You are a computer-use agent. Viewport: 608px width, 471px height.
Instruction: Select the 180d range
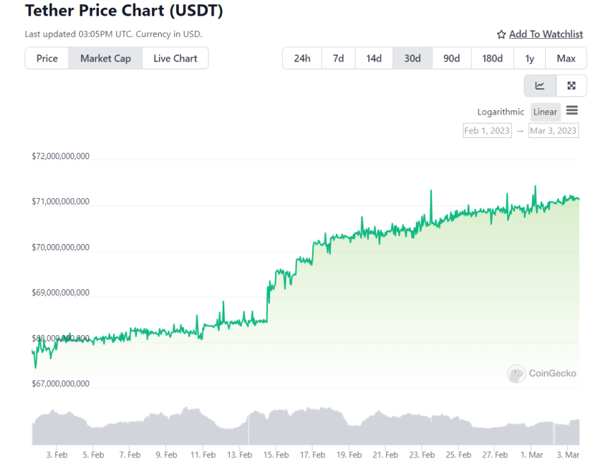[x=492, y=58]
